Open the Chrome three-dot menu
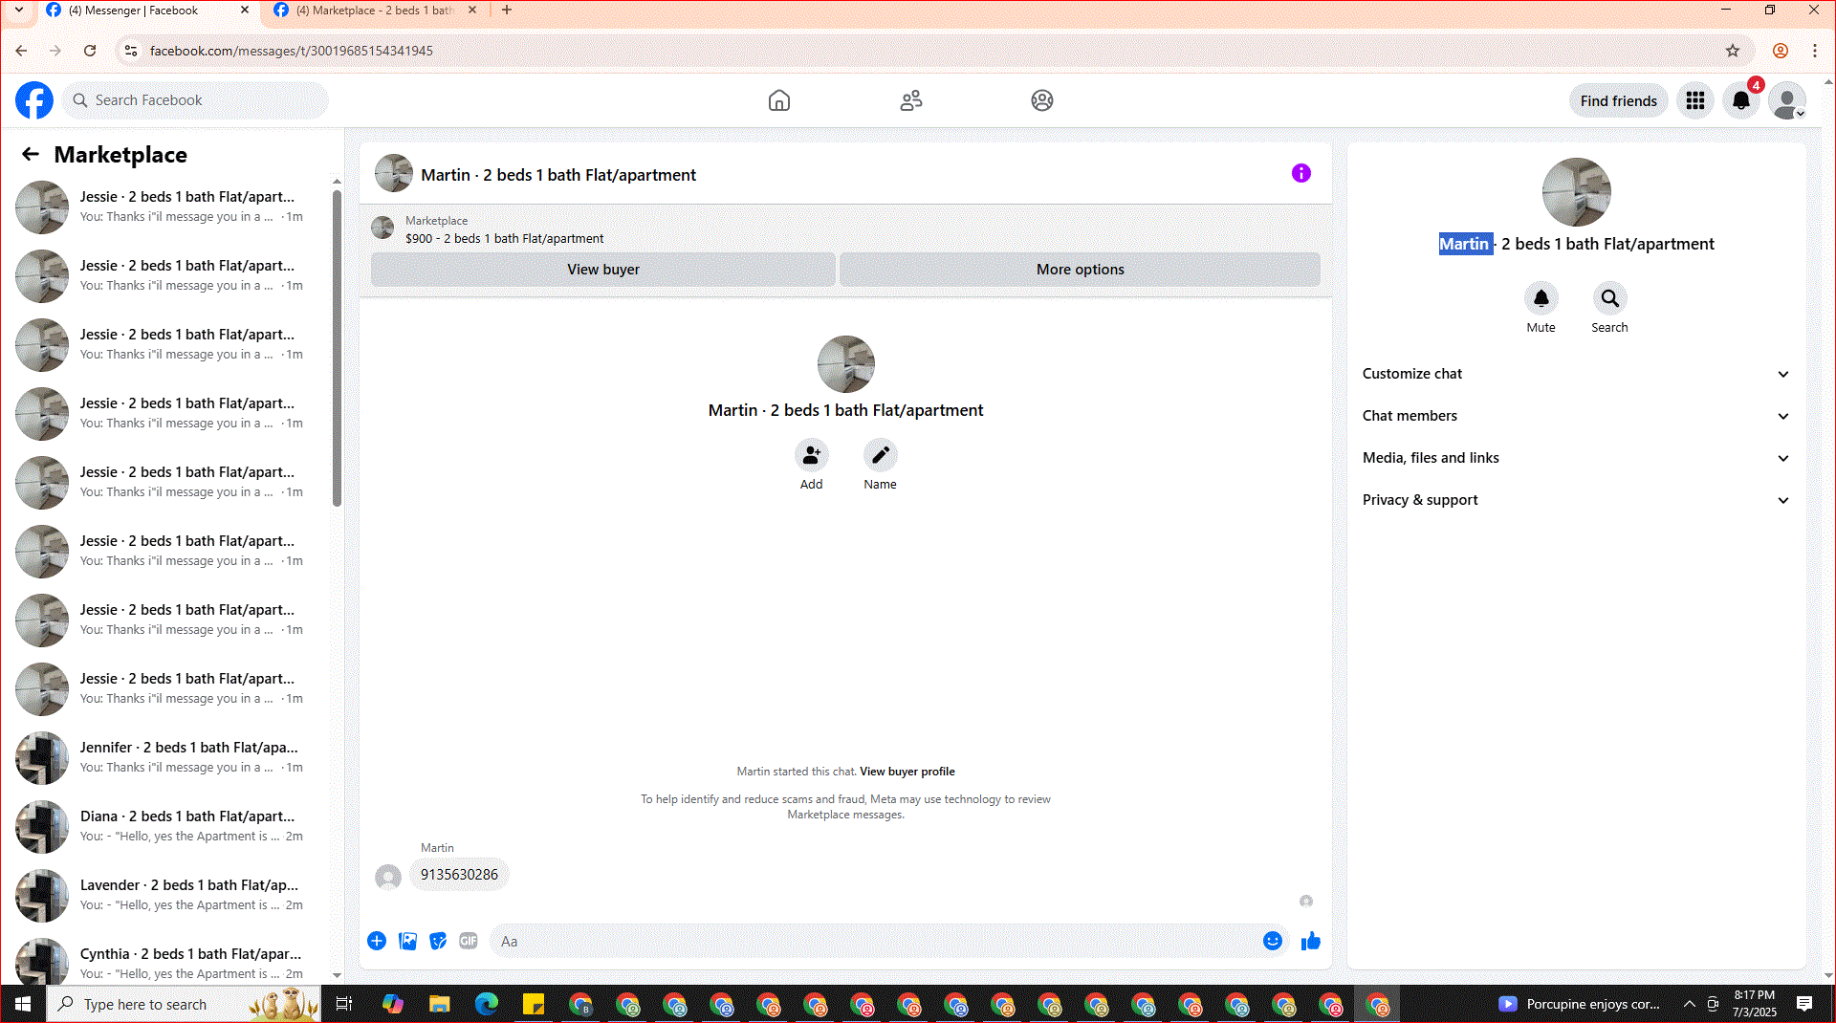Image resolution: width=1836 pixels, height=1023 pixels. click(1814, 51)
